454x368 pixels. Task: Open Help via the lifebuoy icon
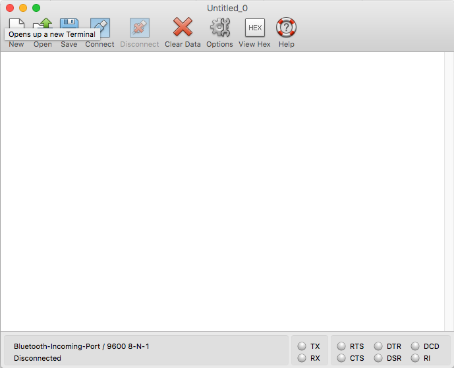click(x=286, y=28)
